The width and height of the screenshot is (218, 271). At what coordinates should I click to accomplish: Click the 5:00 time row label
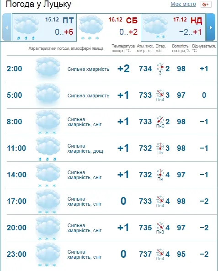coord(15,95)
